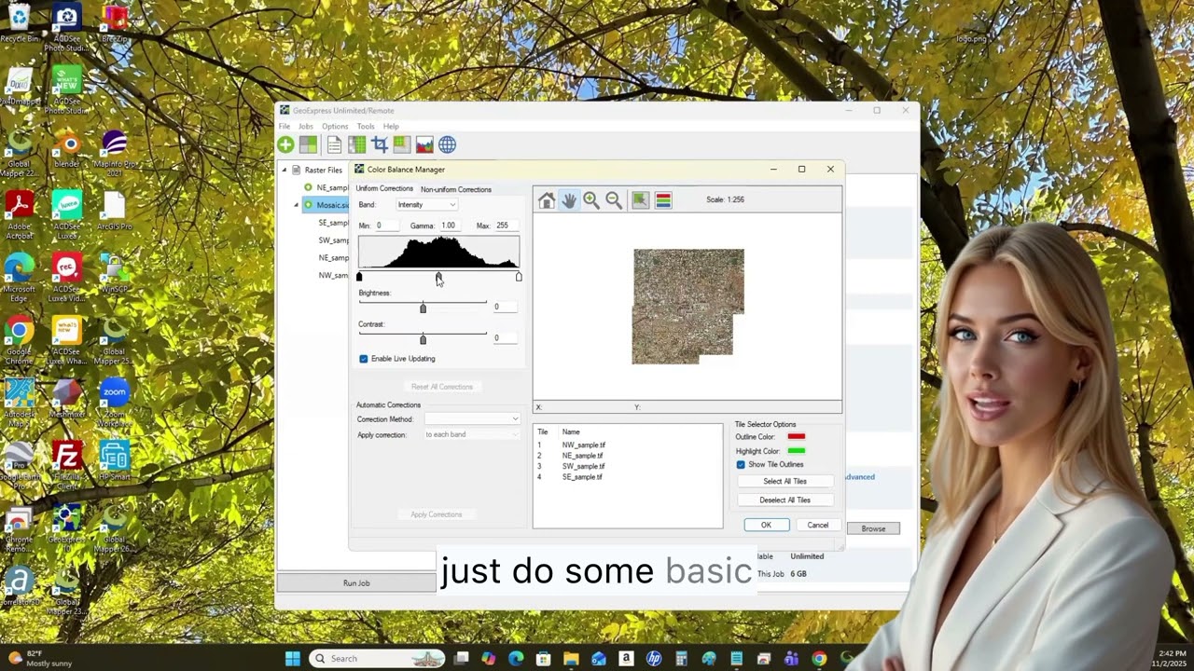
Task: Click the white histogram max handle
Action: (519, 277)
